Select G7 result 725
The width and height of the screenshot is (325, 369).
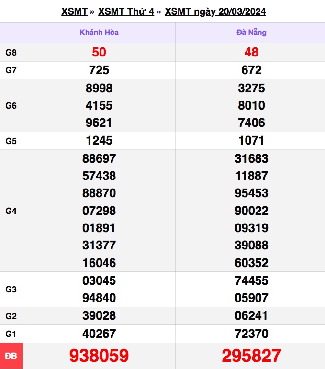coord(99,70)
